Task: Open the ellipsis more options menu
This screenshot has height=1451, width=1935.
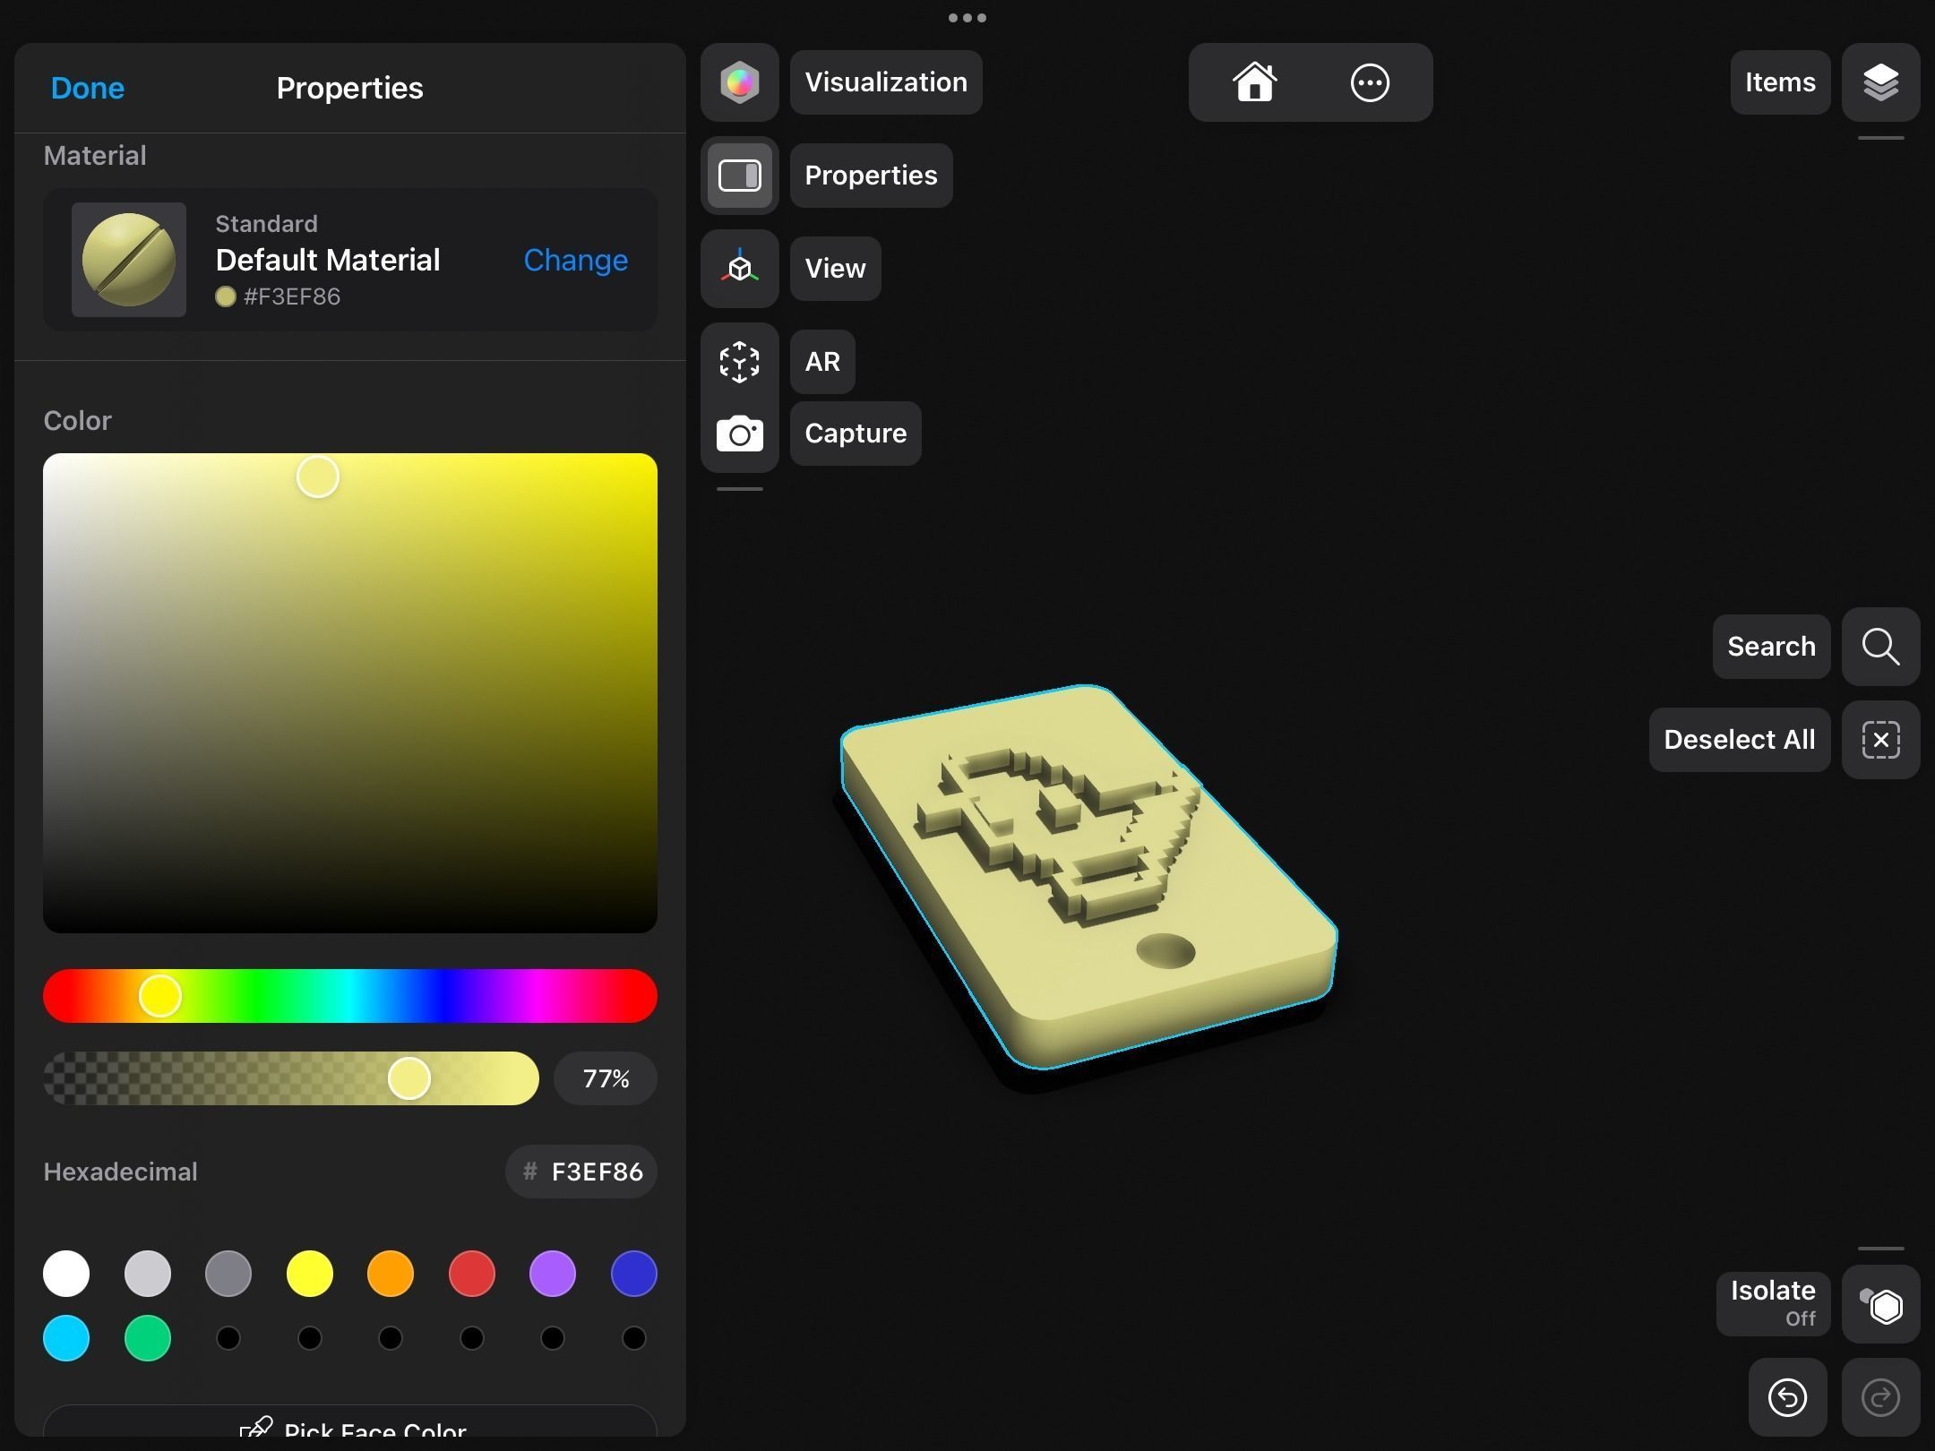Action: 1369,82
